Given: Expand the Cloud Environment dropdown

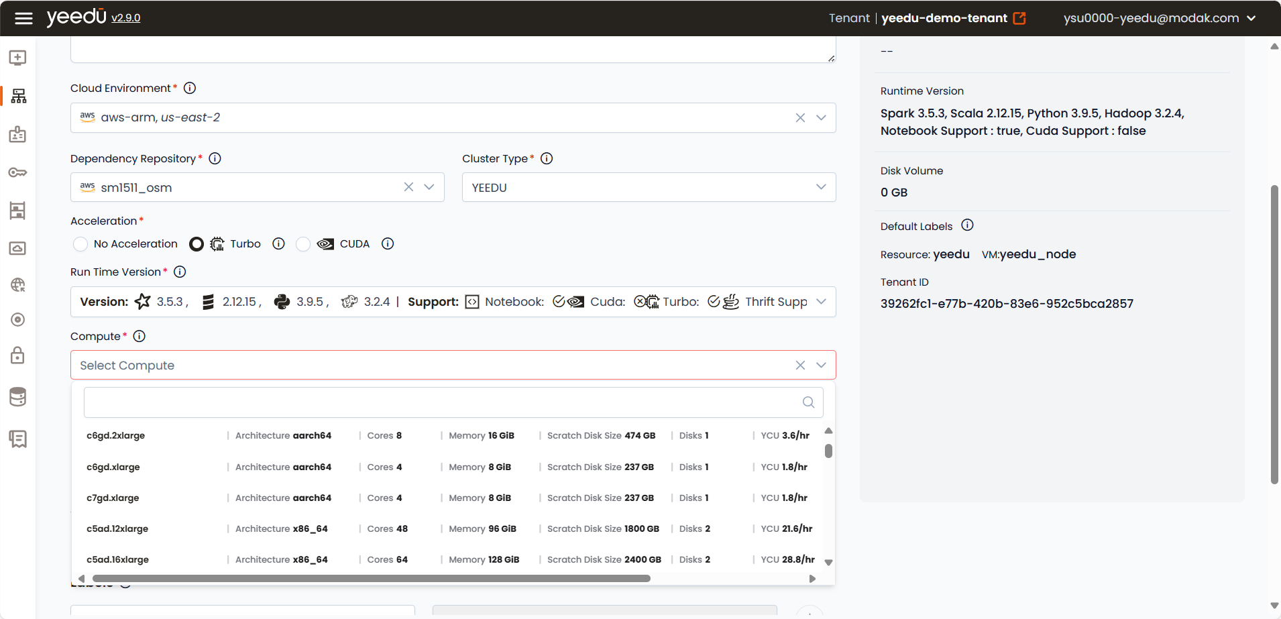Looking at the screenshot, I should tap(821, 118).
